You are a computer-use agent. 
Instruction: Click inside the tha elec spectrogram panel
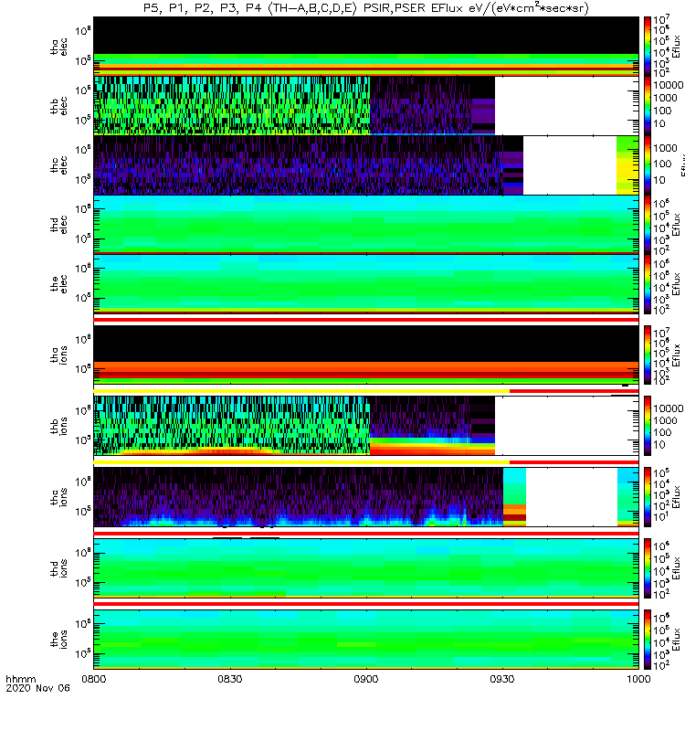[366, 47]
